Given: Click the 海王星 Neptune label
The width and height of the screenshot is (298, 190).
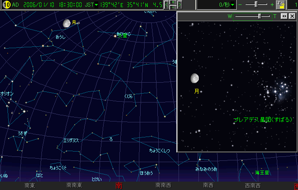Looking at the screenshot, I should [262, 172].
